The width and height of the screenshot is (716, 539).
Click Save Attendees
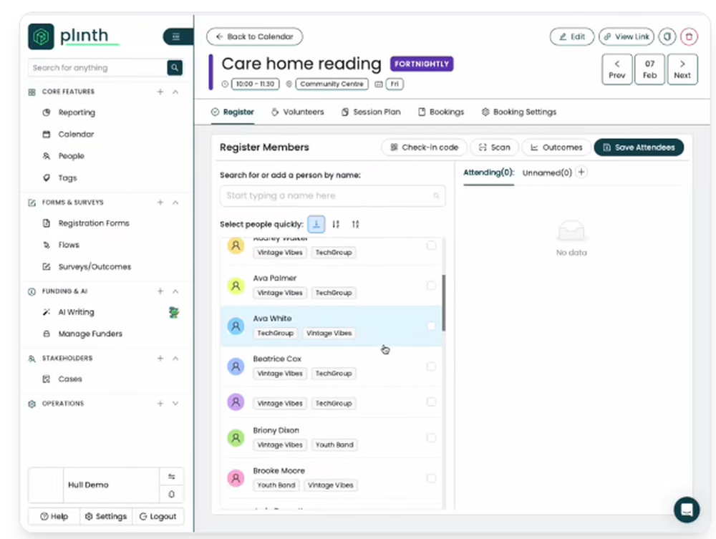pyautogui.click(x=639, y=147)
